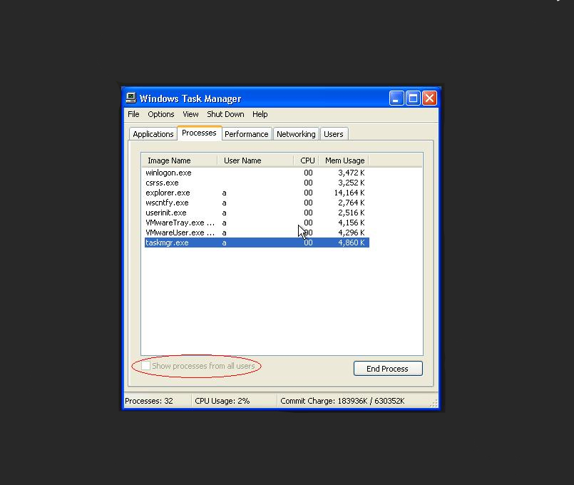Click the 14,164 K memory value

(349, 193)
